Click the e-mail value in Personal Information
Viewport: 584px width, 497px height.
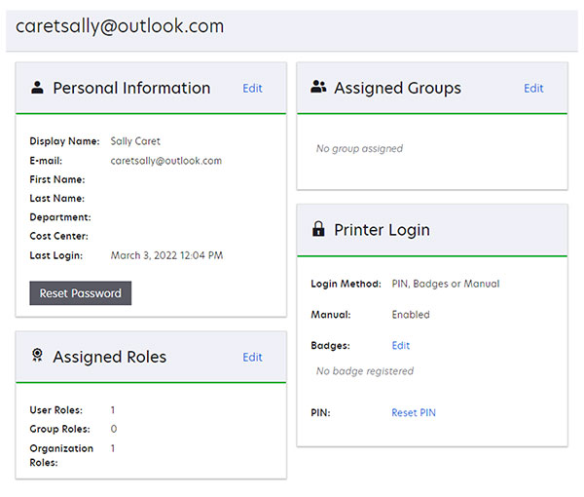166,161
